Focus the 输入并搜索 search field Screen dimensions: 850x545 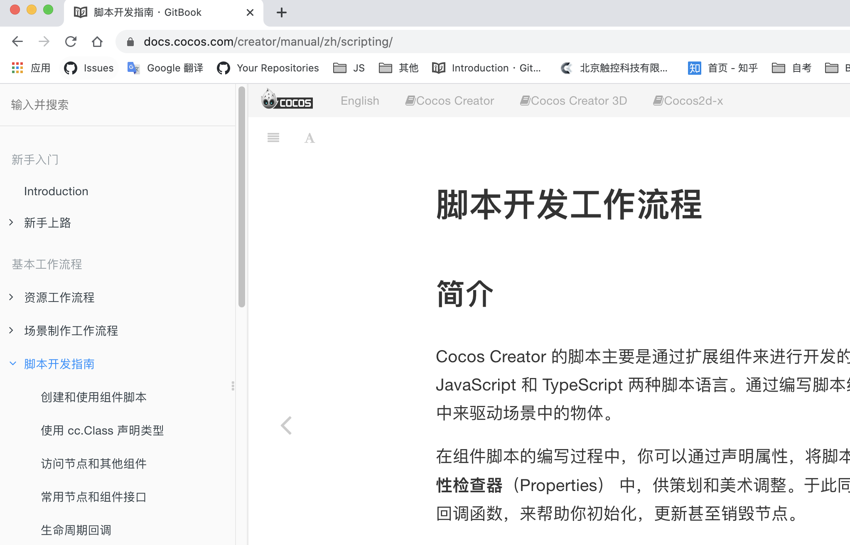pos(116,105)
